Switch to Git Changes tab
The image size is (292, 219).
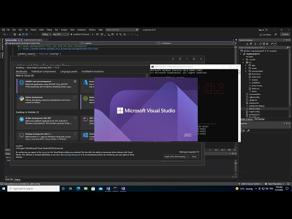pyautogui.click(x=259, y=119)
